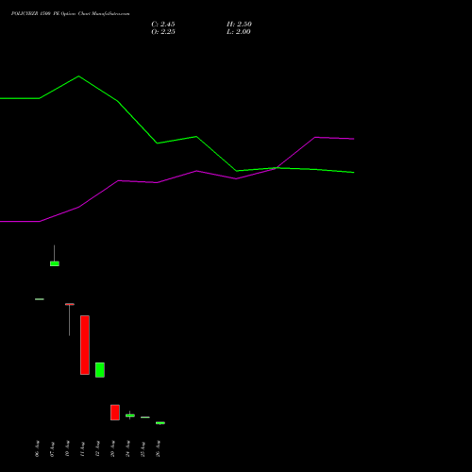Click the right end of the magenta line
This screenshot has width=472, height=472.
click(354, 139)
